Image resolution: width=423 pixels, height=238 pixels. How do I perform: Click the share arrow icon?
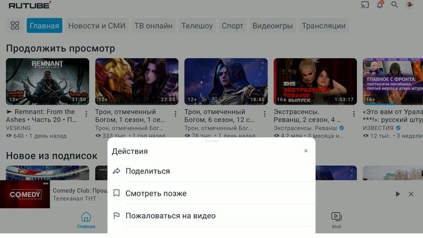point(116,171)
